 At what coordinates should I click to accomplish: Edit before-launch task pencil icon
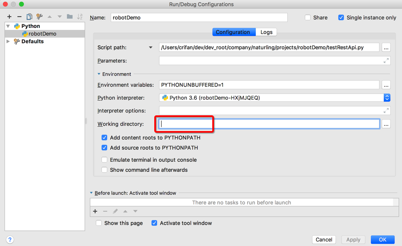(115, 211)
